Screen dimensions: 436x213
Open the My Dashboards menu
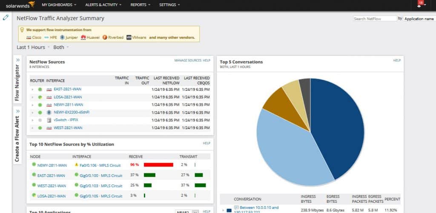coord(59,5)
